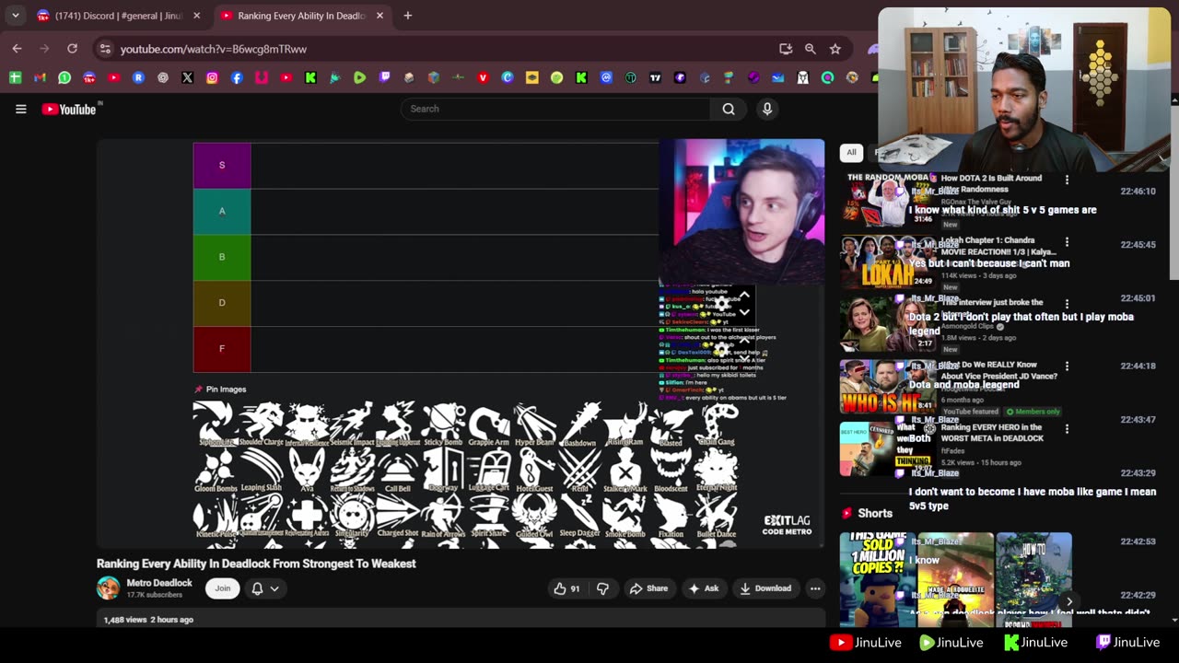This screenshot has height=663, width=1179.
Task: Open the WhatsApp bookmark
Action: pyautogui.click(x=64, y=78)
